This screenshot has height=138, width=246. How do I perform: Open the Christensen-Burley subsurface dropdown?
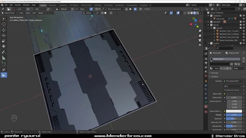233,90
